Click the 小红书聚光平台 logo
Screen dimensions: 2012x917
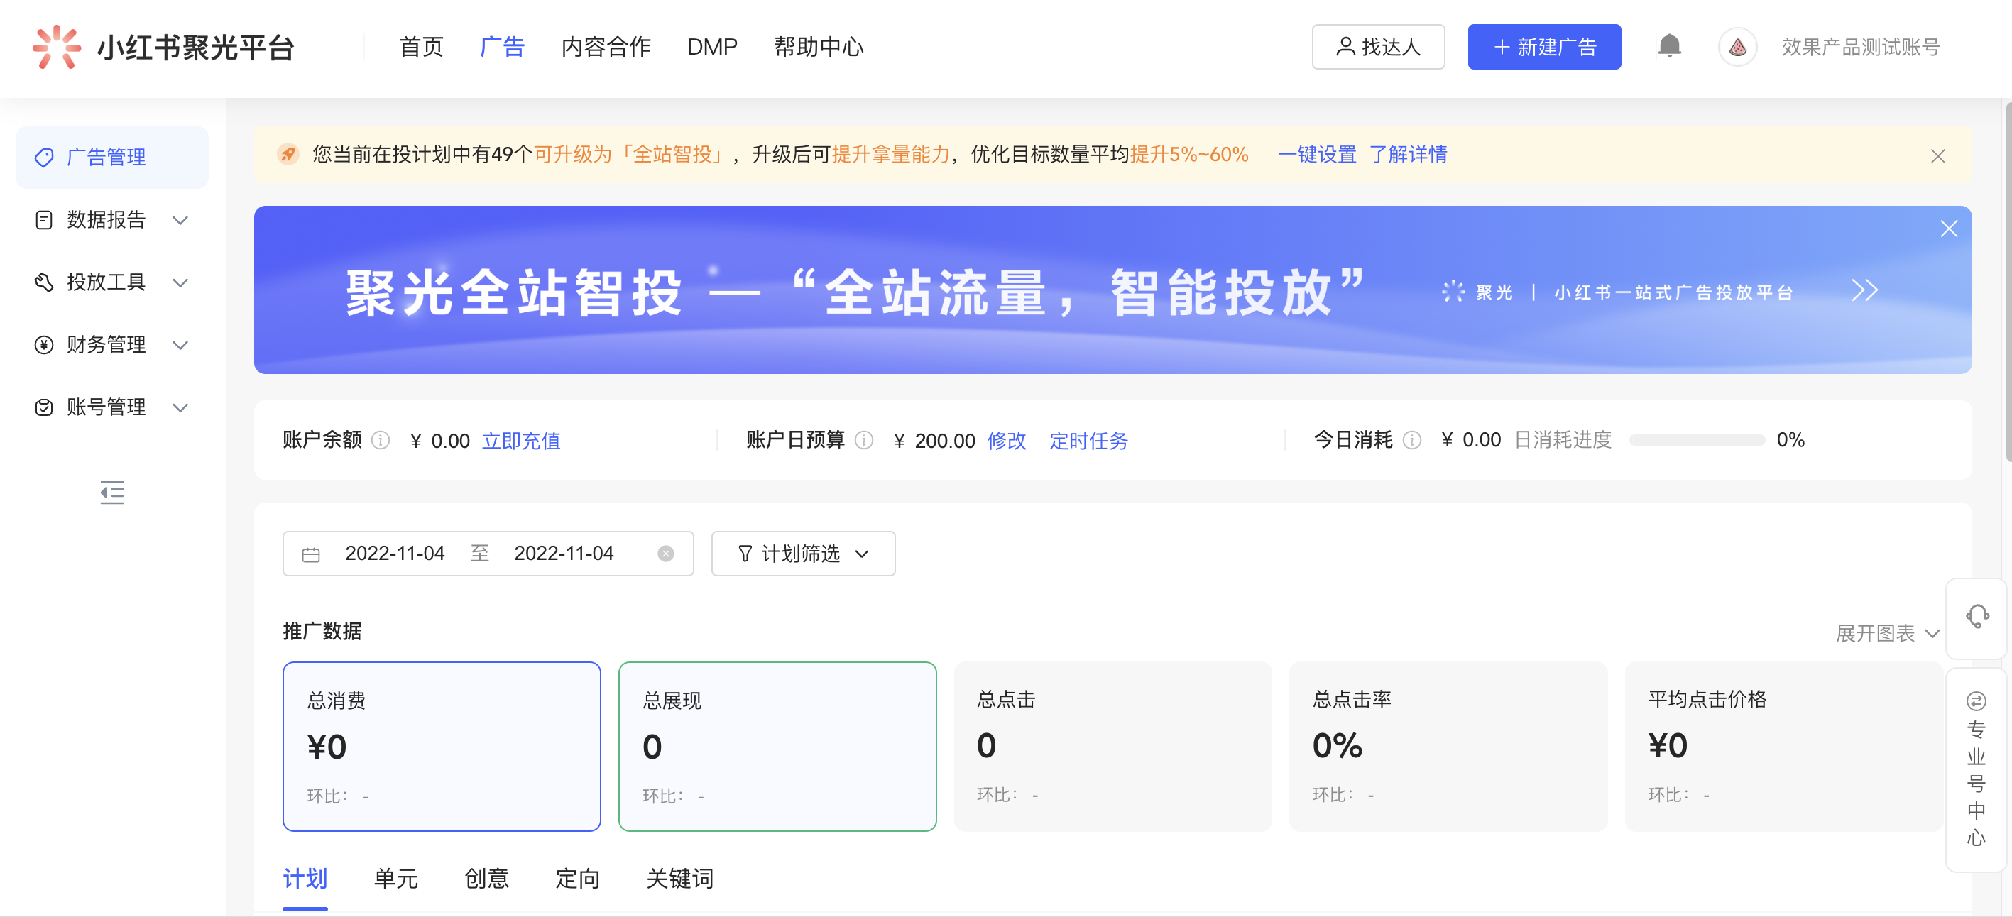pos(163,47)
